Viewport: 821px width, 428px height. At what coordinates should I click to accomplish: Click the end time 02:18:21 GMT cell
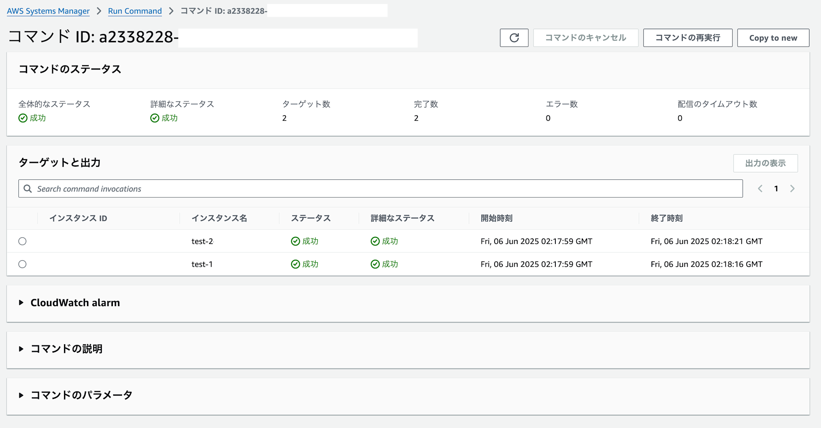706,241
